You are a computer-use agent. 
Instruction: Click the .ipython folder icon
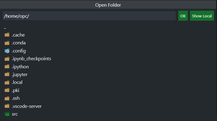pyautogui.click(x=7, y=67)
